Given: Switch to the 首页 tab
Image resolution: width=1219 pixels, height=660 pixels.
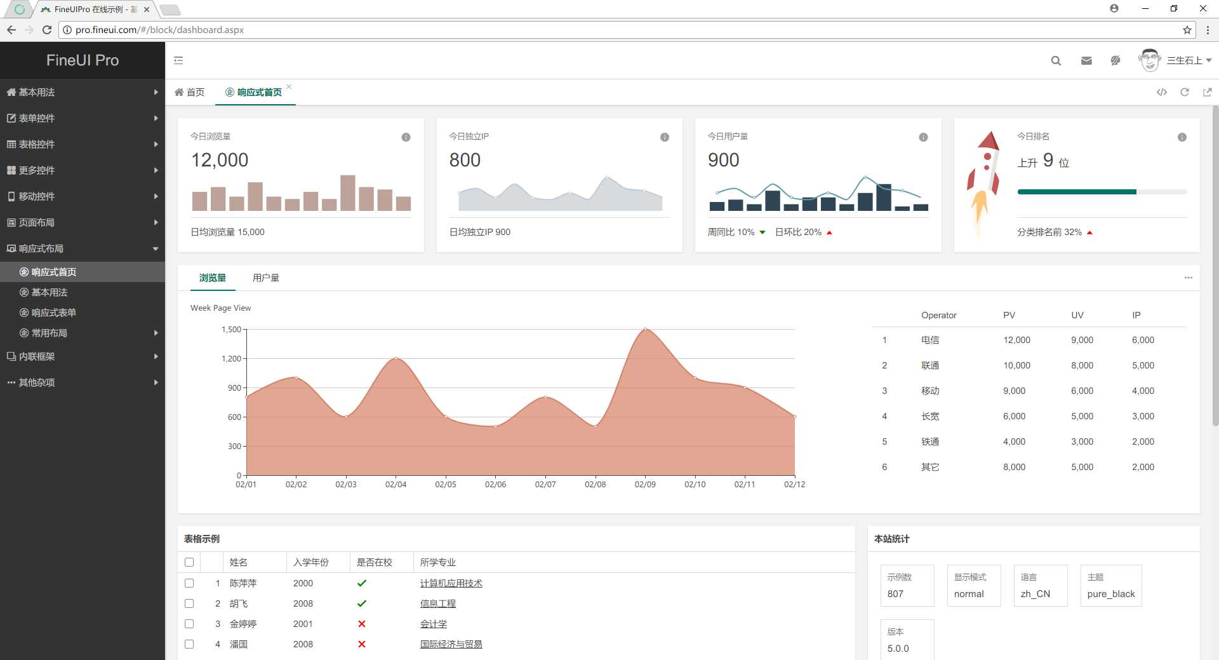Looking at the screenshot, I should coord(189,92).
